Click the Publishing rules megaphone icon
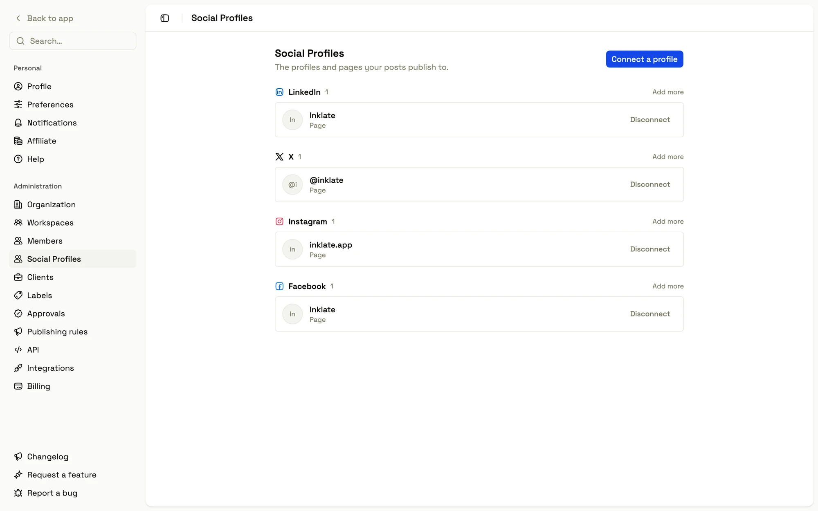Viewport: 818px width, 511px height. (18, 332)
